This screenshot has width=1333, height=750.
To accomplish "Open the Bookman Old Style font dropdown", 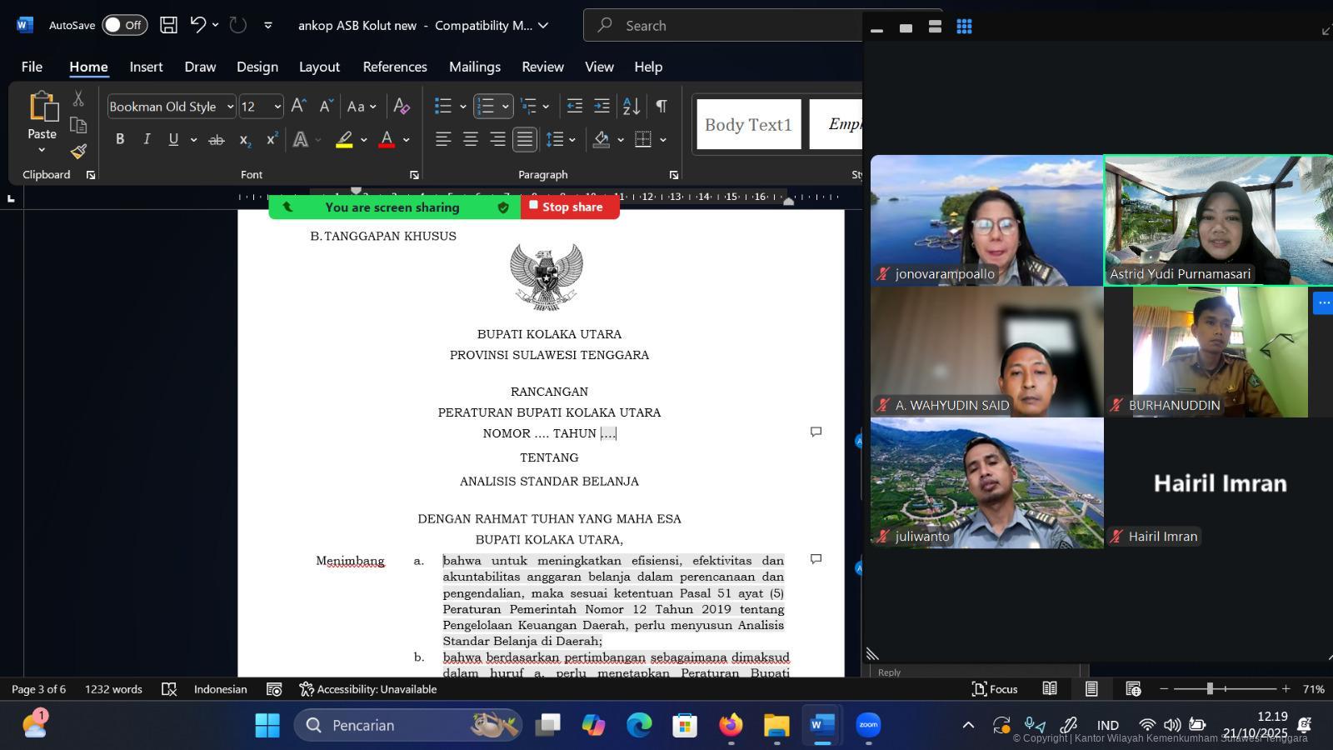I will [230, 107].
